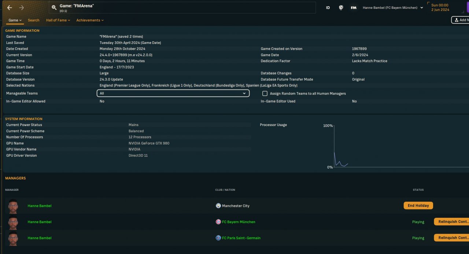Sort by the MANAGER column header

pyautogui.click(x=12, y=190)
